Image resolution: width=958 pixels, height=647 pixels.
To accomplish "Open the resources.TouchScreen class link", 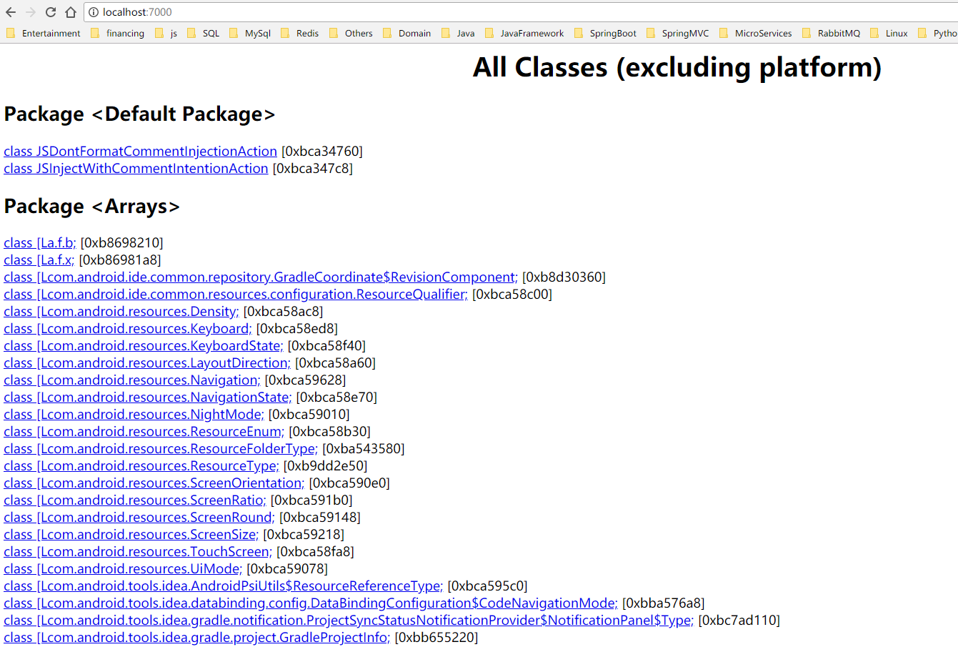I will 138,552.
